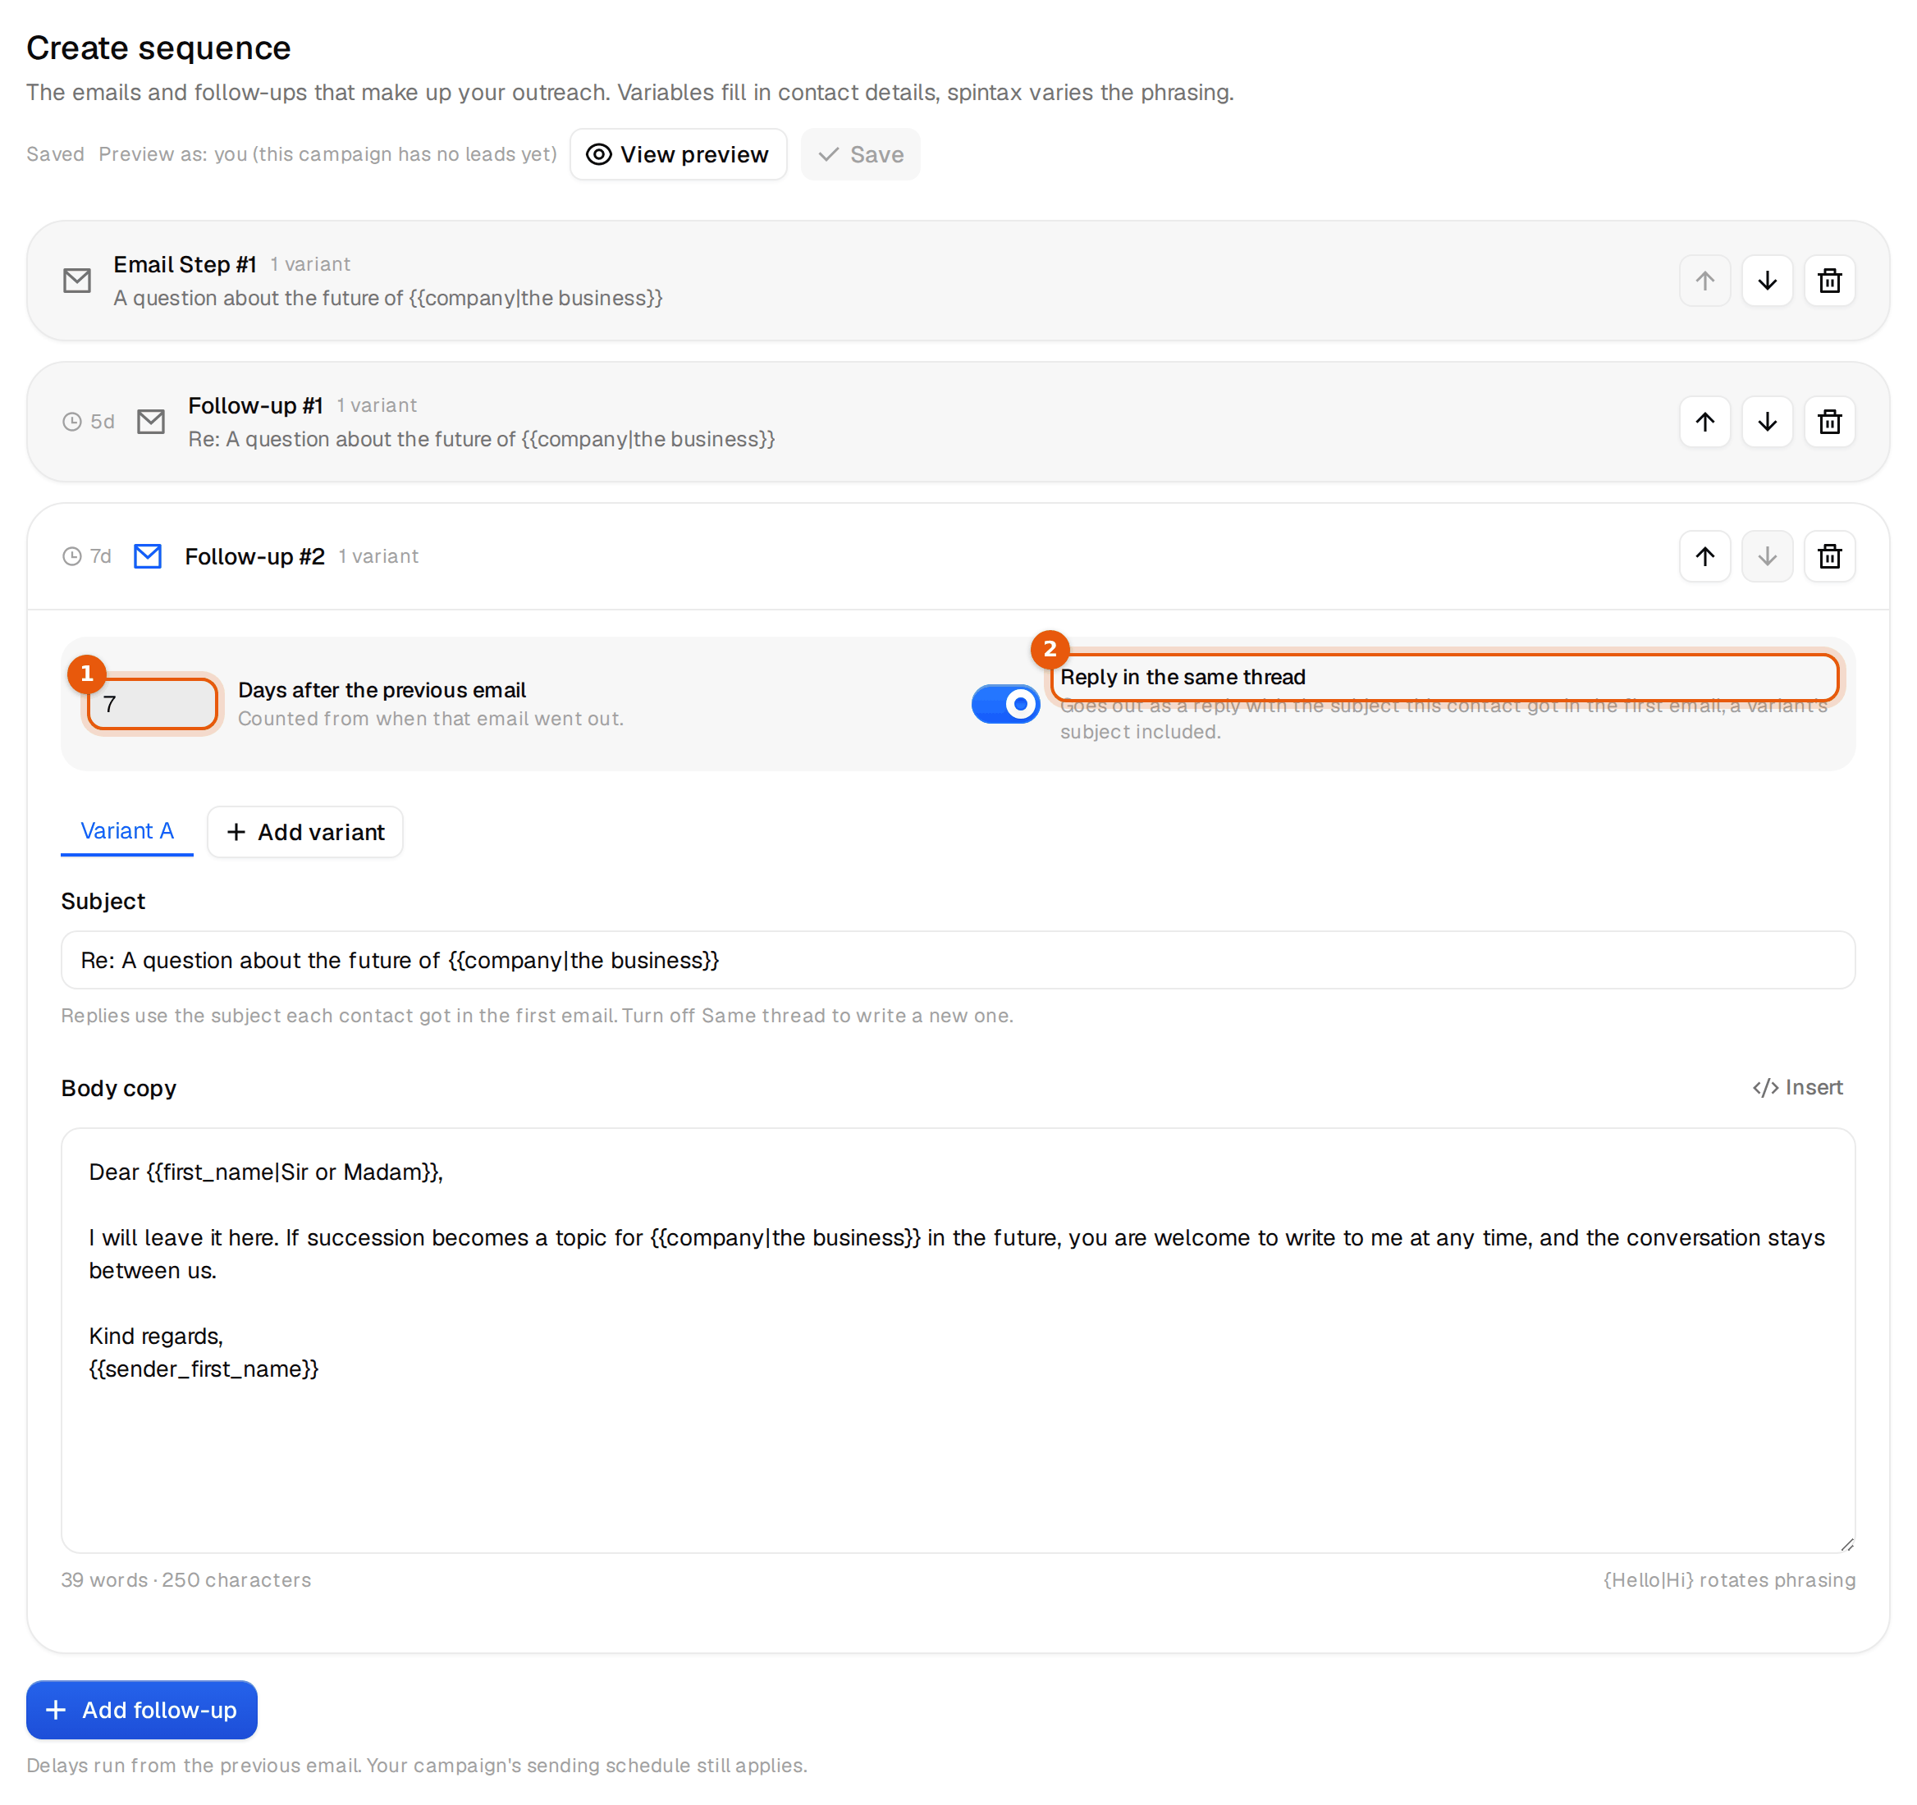This screenshot has height=1805, width=1917.
Task: Delete Follow-up #1 with trash icon
Action: click(1829, 422)
